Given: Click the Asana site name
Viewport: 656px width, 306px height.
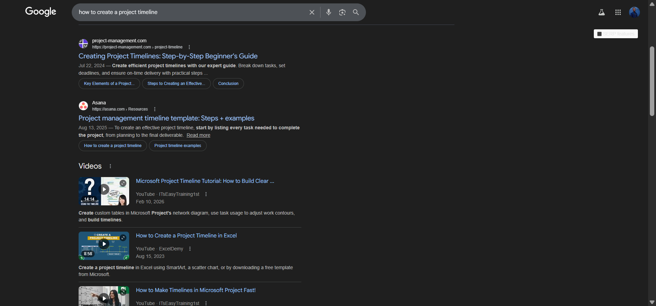Looking at the screenshot, I should pyautogui.click(x=99, y=103).
